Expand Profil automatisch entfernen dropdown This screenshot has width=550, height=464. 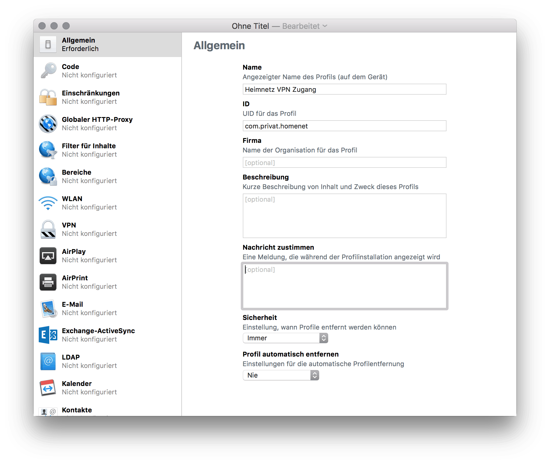point(280,375)
